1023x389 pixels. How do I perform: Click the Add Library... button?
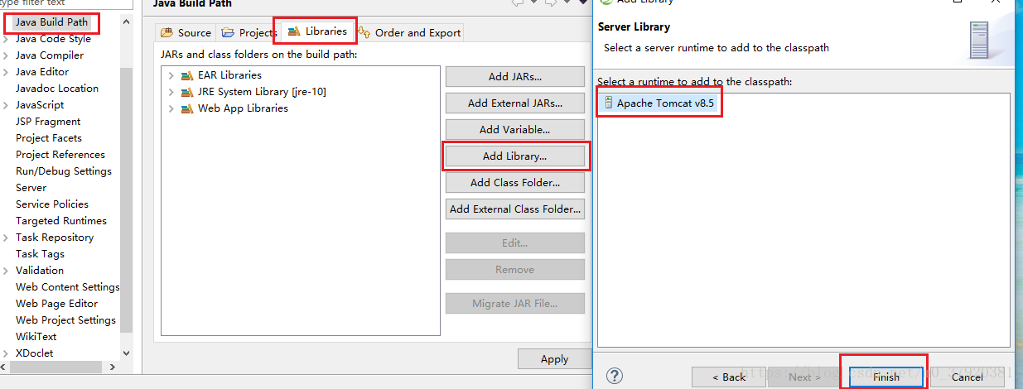tap(514, 156)
